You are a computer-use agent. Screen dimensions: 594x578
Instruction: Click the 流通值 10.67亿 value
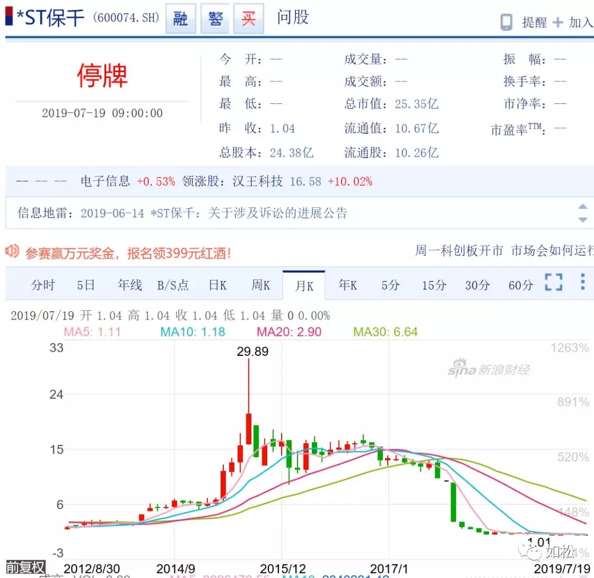(417, 129)
